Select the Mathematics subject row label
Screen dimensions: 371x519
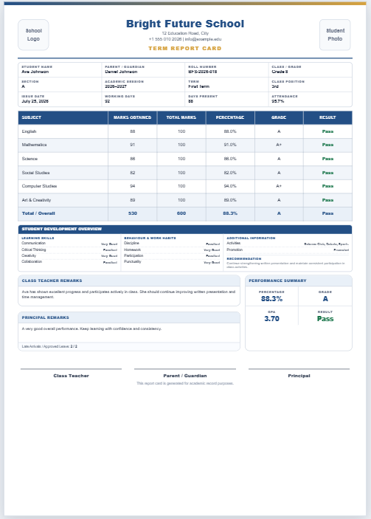pos(34,145)
